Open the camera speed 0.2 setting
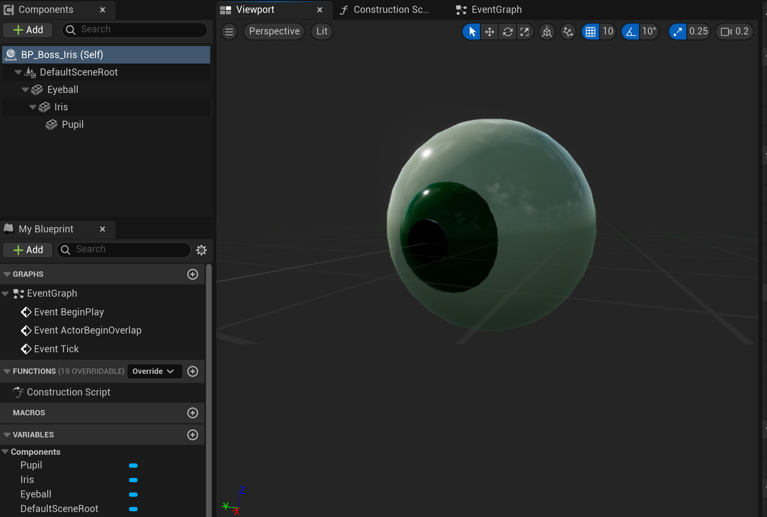The height and width of the screenshot is (517, 767). click(x=735, y=32)
